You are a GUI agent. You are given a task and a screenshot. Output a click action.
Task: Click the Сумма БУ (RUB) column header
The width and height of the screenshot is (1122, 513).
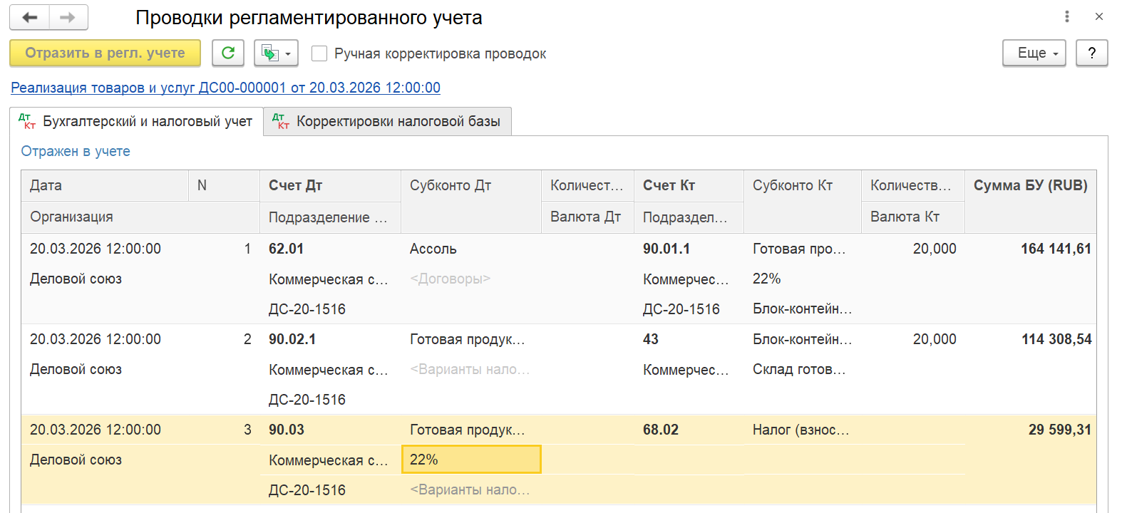(1030, 202)
